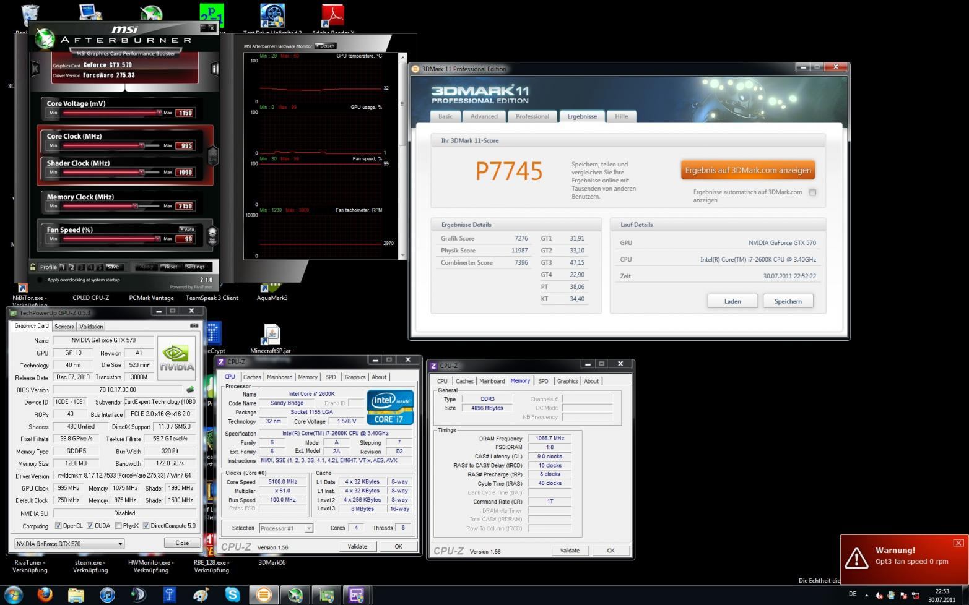Click Validate in the CPU-Z Memory window

tap(570, 551)
